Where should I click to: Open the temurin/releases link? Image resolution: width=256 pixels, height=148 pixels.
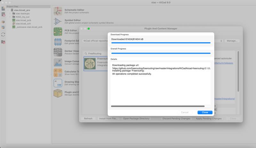coord(224,63)
